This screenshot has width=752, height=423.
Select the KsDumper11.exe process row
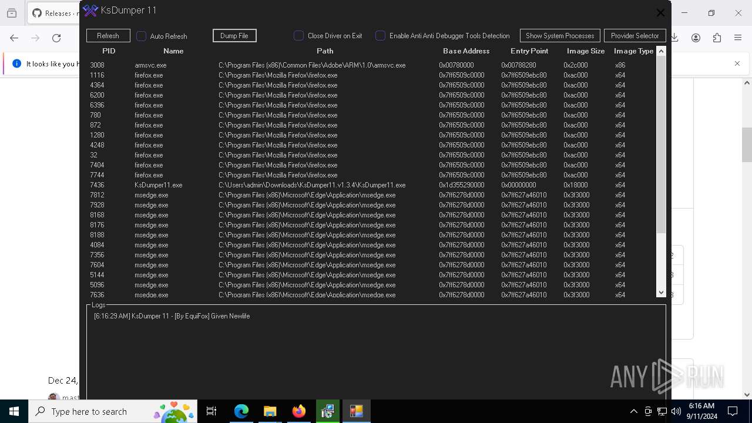pos(370,185)
